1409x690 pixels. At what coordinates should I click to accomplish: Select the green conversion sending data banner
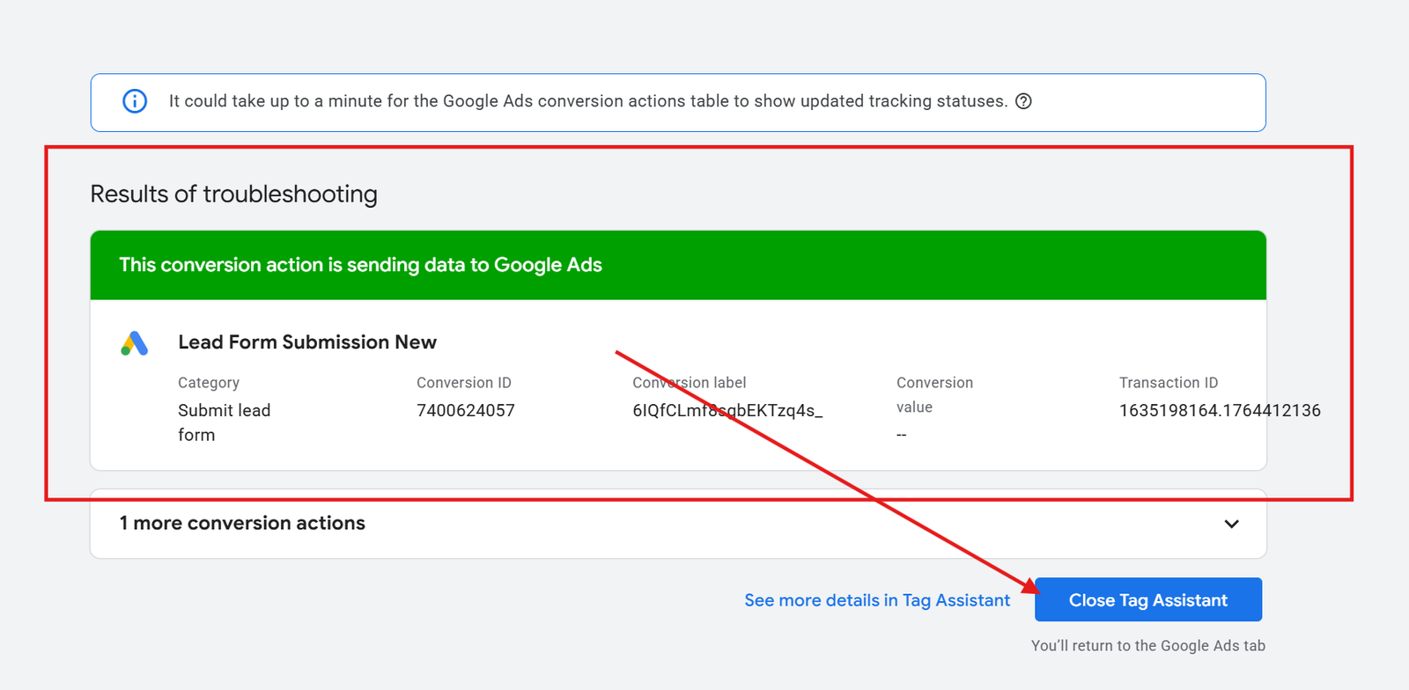678,265
